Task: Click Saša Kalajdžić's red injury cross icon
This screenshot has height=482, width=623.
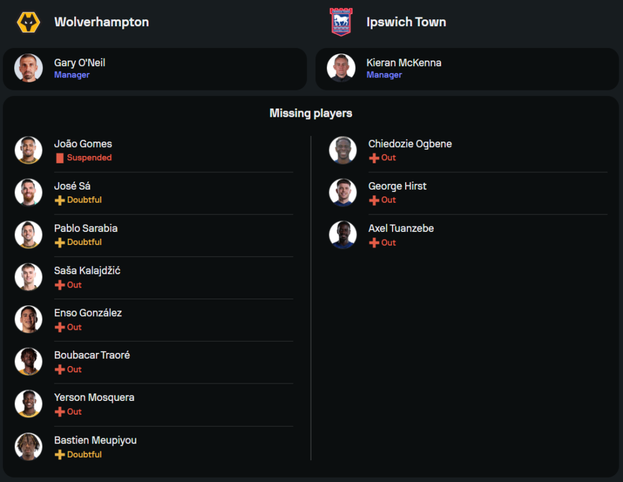Action: click(x=60, y=285)
